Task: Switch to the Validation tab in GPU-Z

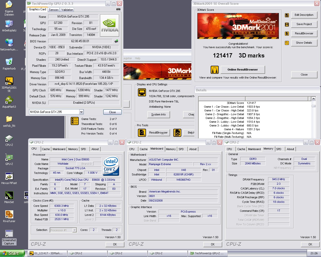Action: coord(67,10)
